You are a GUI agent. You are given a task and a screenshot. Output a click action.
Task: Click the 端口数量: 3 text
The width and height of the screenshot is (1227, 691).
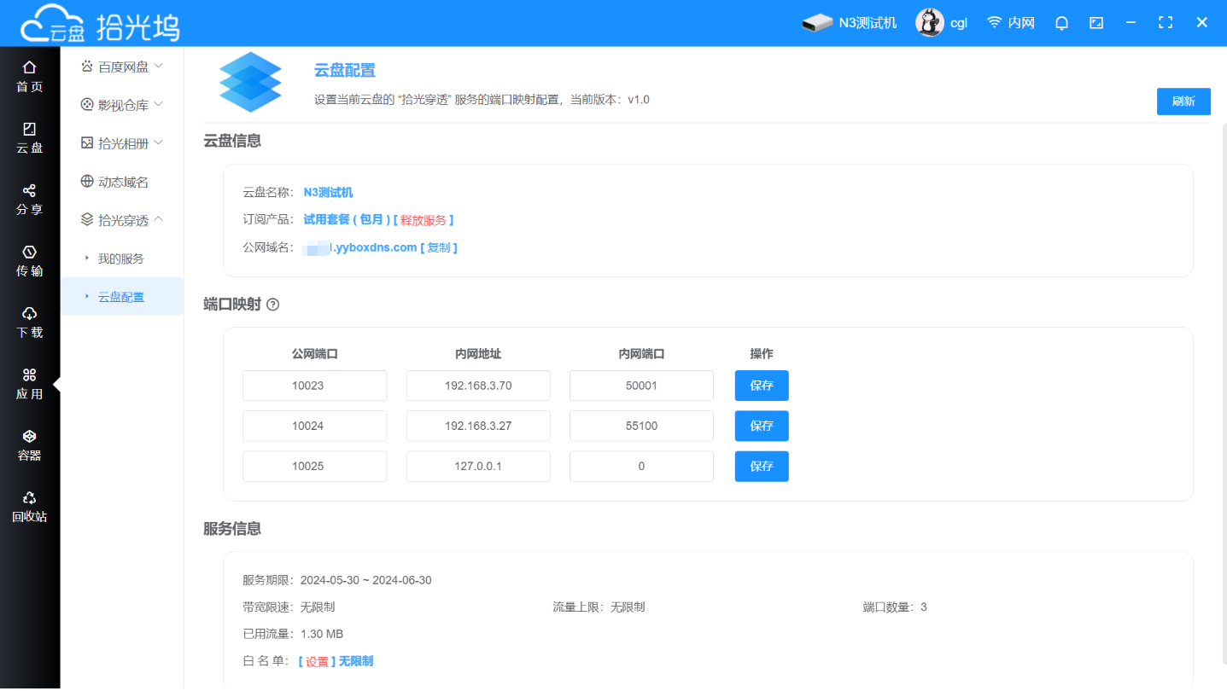[895, 607]
